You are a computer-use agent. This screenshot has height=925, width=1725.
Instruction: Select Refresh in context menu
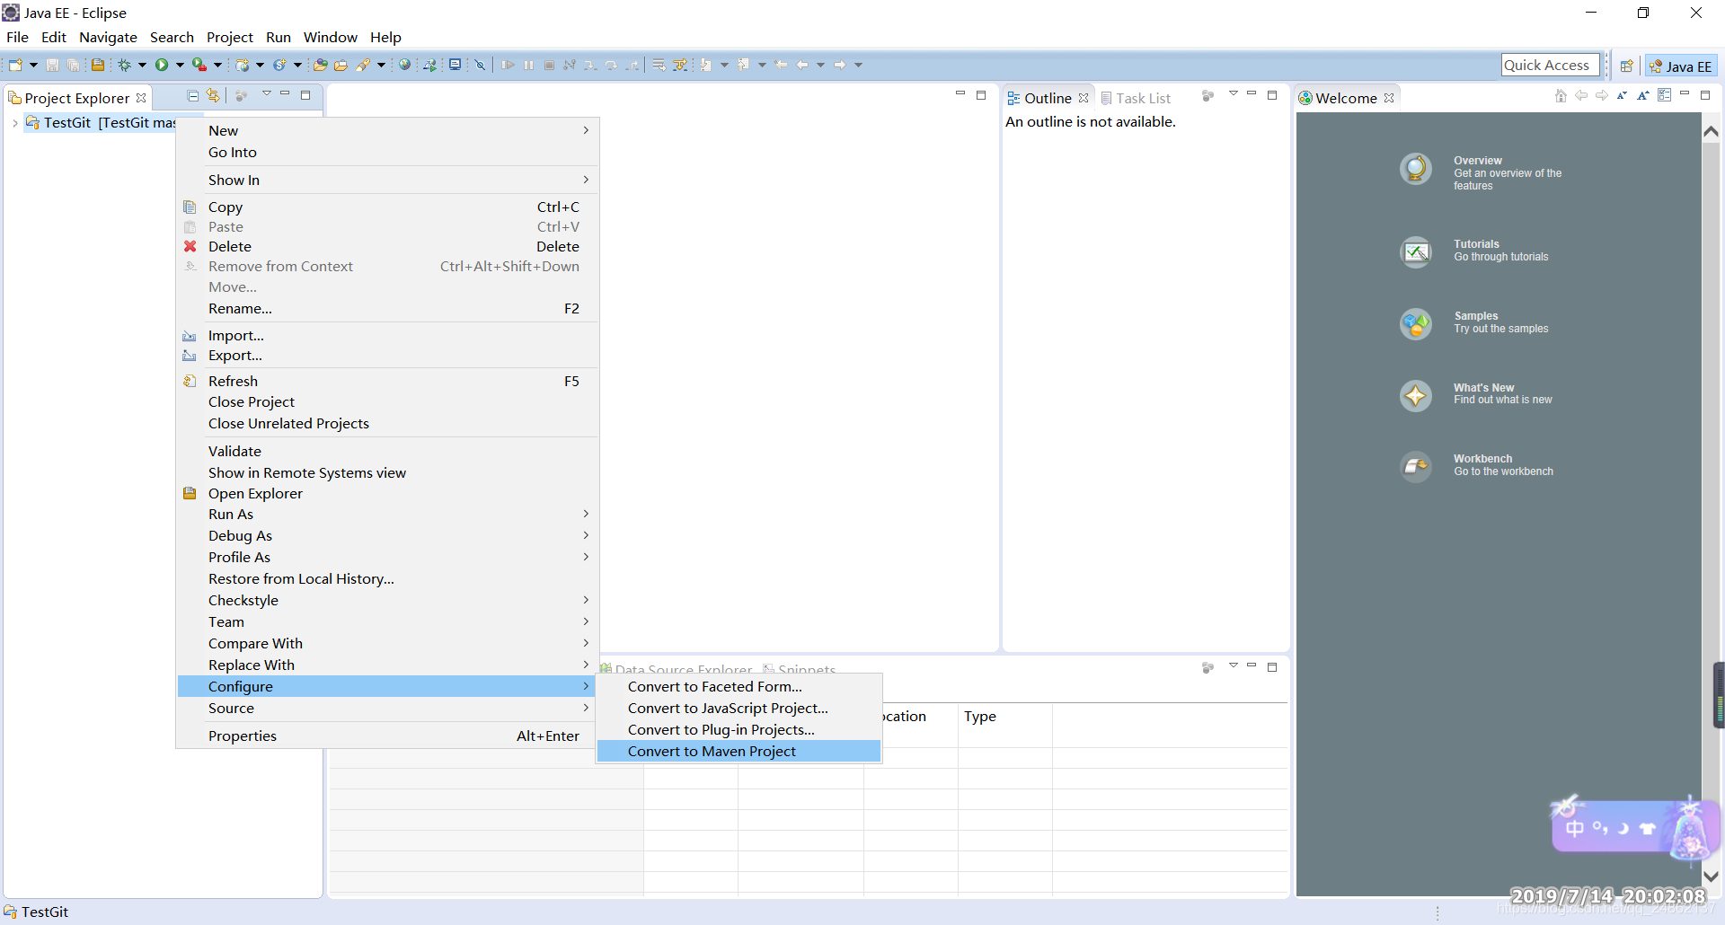pos(387,381)
